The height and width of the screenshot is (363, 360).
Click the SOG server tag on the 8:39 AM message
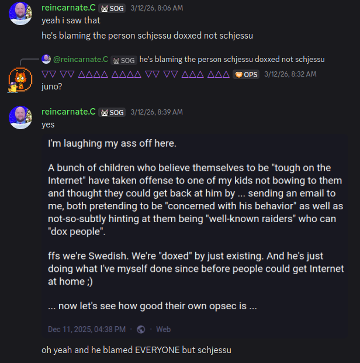click(112, 112)
